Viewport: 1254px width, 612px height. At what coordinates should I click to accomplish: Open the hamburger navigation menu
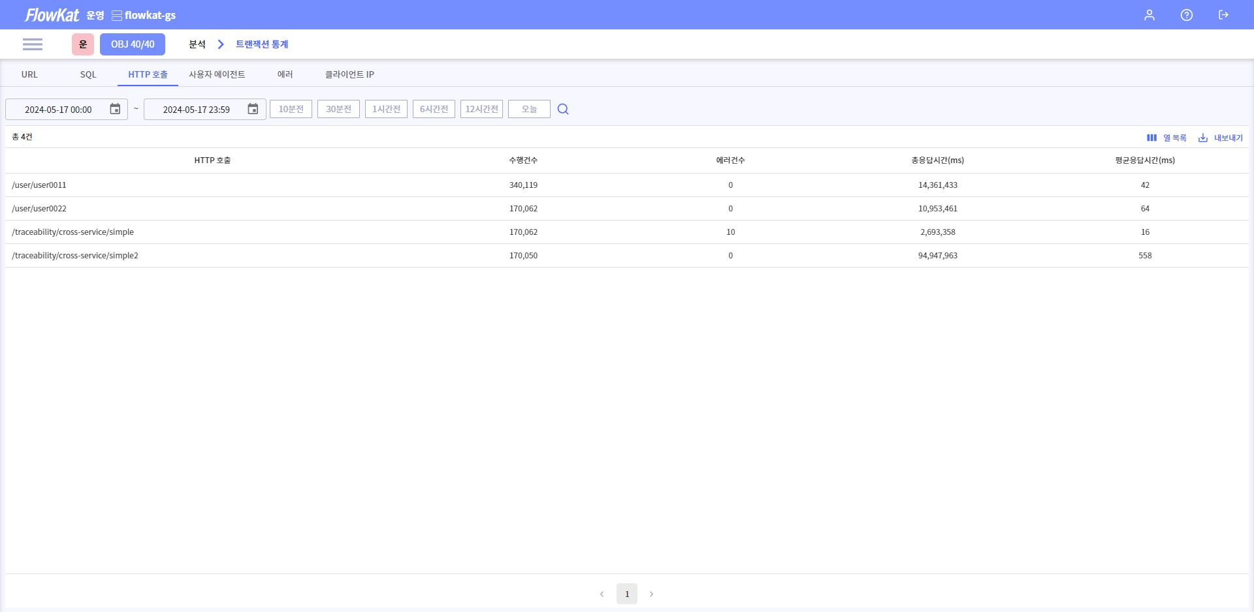point(32,44)
